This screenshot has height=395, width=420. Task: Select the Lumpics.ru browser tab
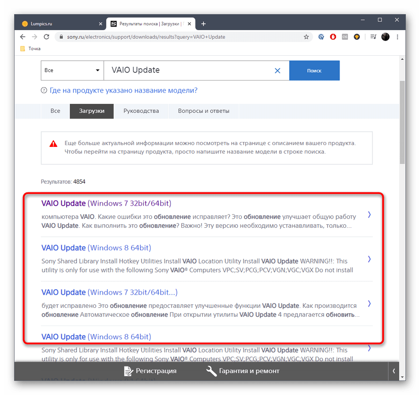click(60, 23)
